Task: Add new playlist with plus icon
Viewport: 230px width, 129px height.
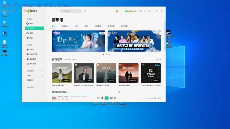Action: tap(40, 71)
